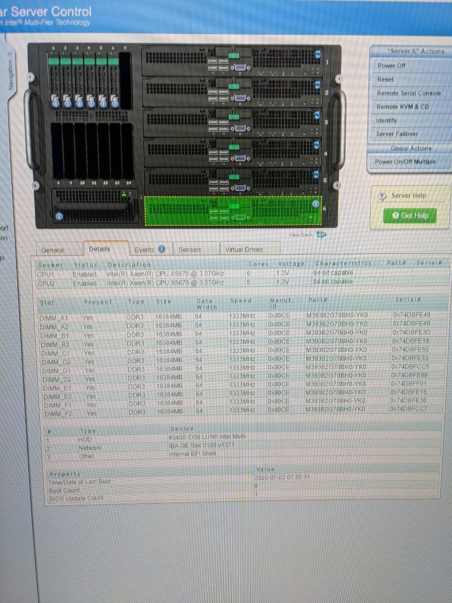Launch Remote KVM & CD
This screenshot has height=603, width=452.
click(x=403, y=107)
